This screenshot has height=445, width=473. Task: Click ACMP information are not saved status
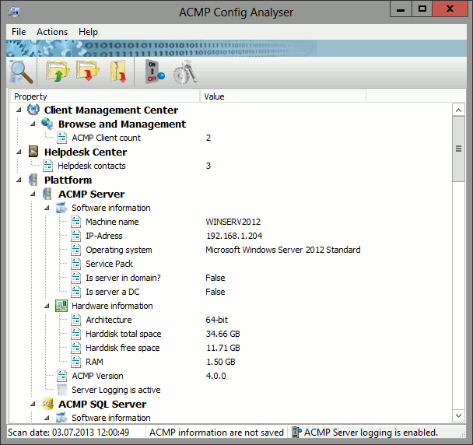tap(216, 433)
